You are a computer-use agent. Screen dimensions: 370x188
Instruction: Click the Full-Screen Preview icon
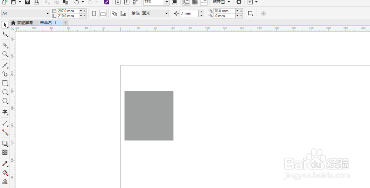point(175,2)
